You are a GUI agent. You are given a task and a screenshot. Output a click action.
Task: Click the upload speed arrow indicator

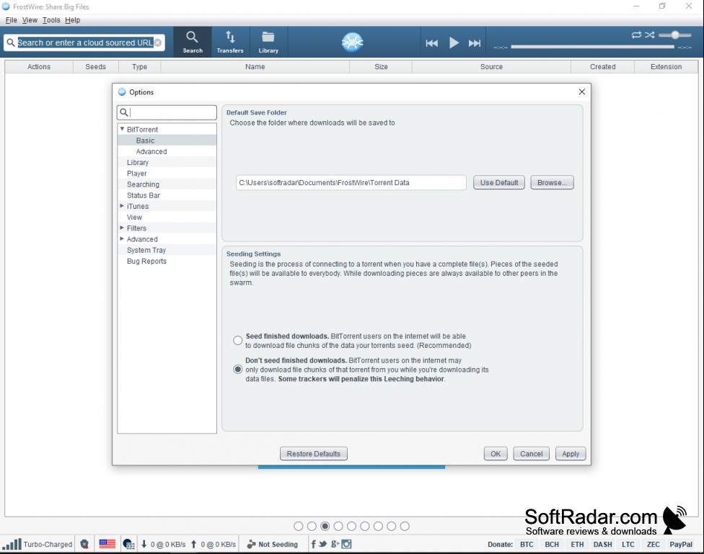point(193,544)
